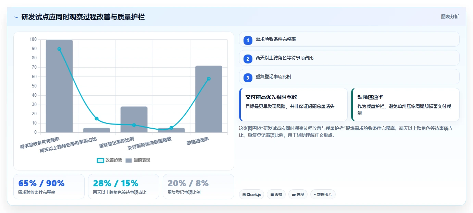Click the lightning icon beside the title
Screen dimensions: 473x213
(16, 17)
